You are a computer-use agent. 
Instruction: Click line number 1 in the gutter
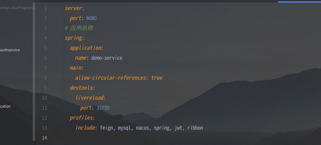45,8
